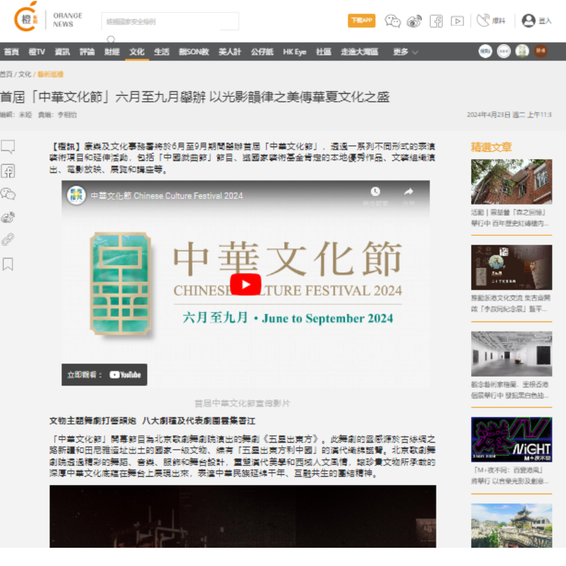Click second white round badge in nav bar
The image size is (566, 566).
504,52
